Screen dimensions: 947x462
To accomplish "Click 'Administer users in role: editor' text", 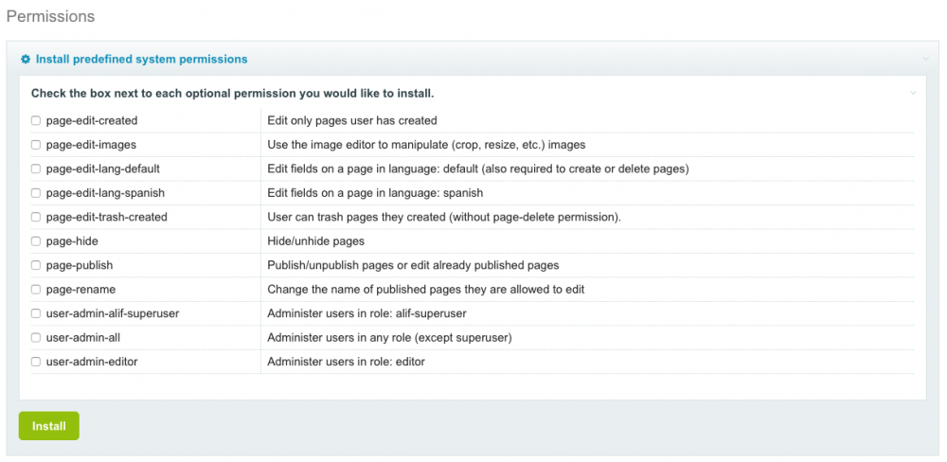I will coord(346,362).
